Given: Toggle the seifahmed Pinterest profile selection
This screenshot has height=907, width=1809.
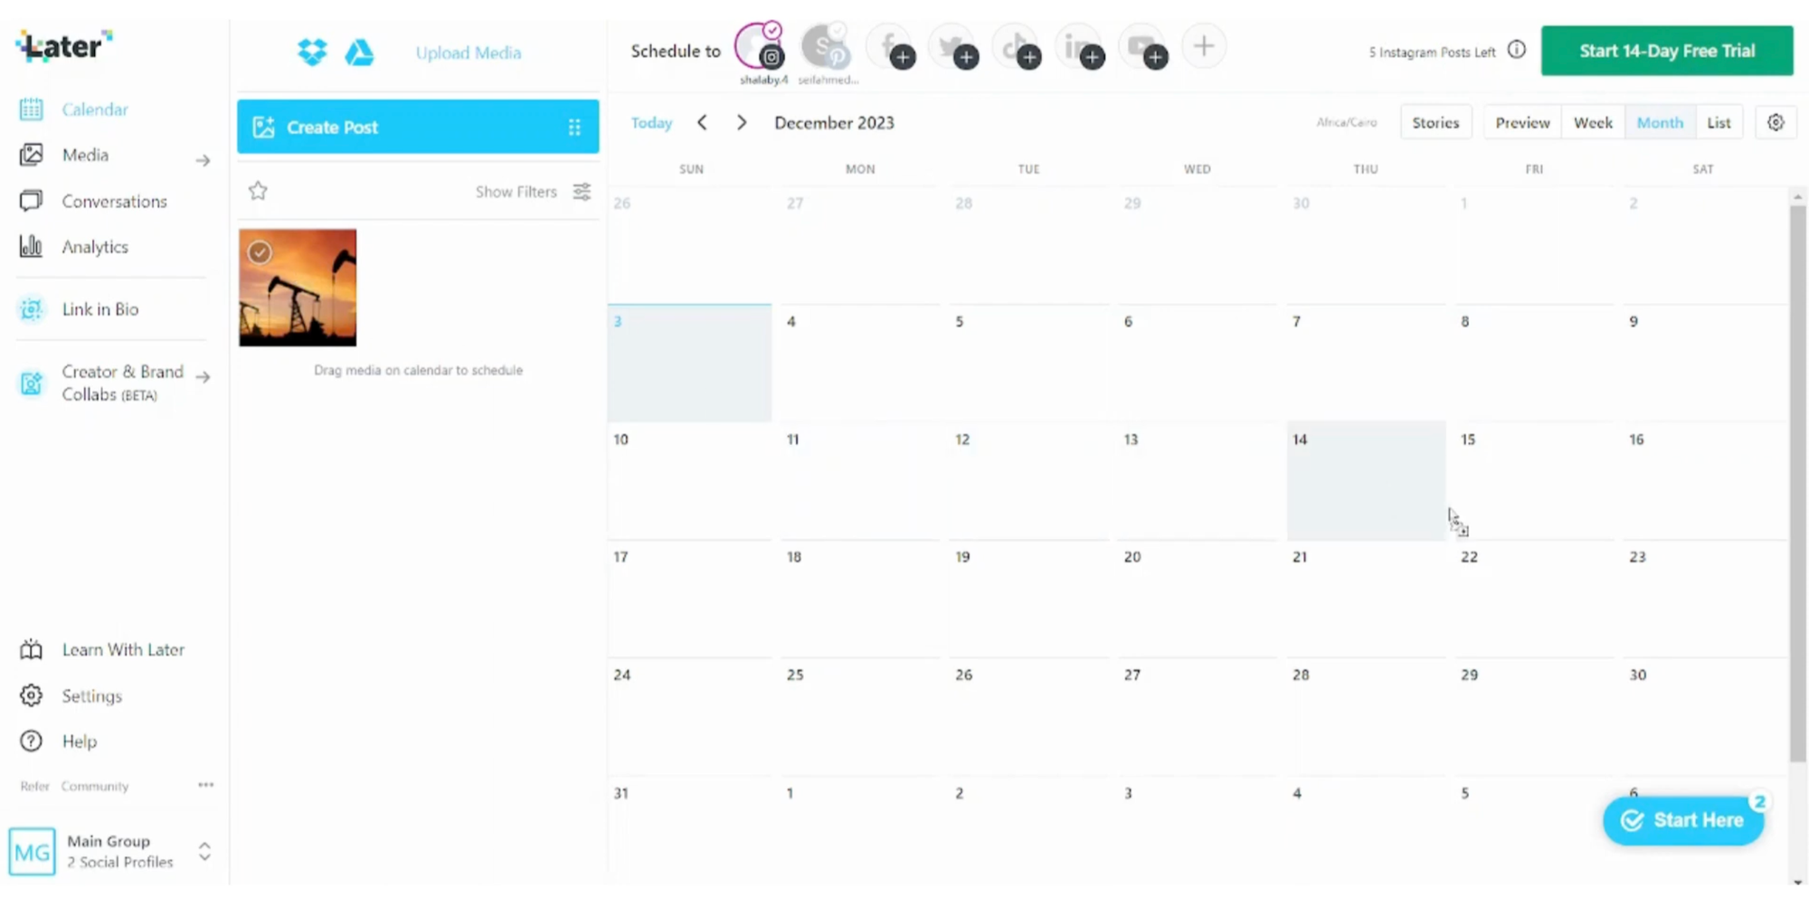Looking at the screenshot, I should click(x=824, y=47).
